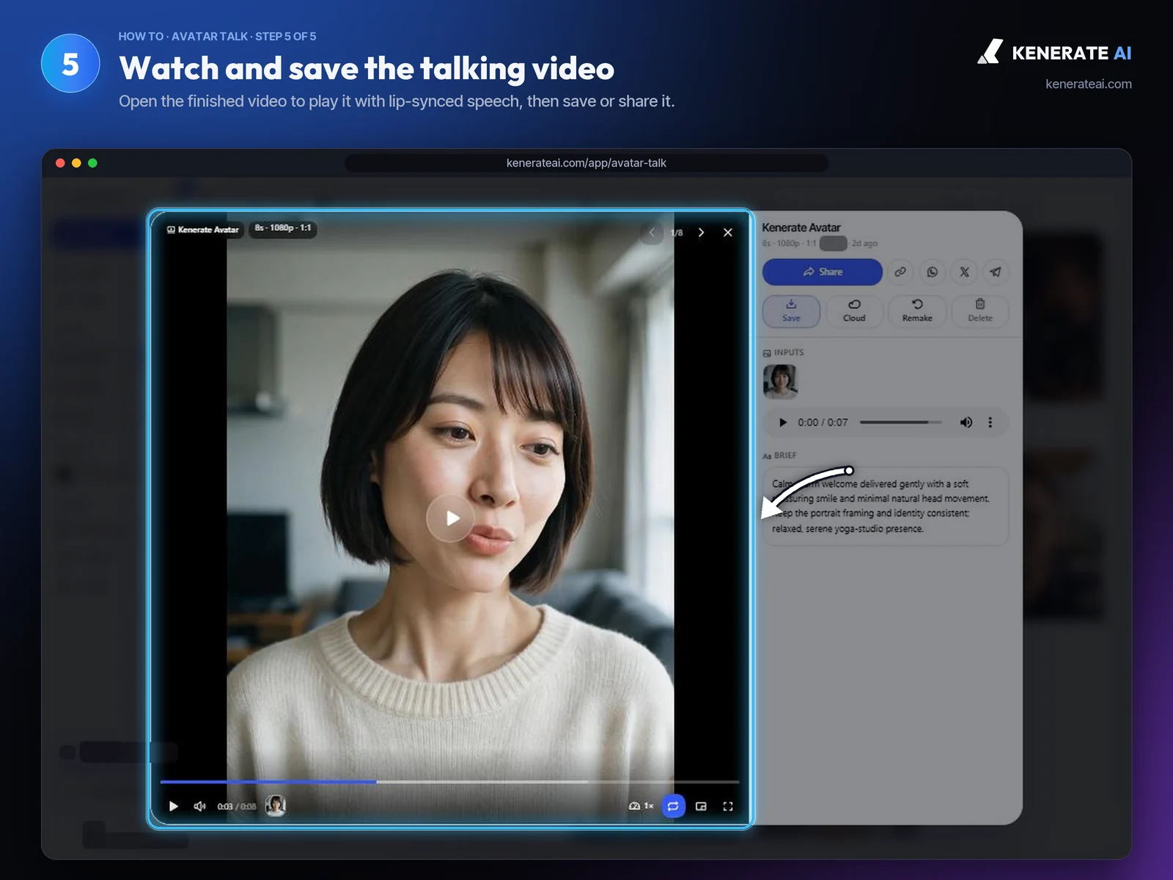Copy link using the chain icon
Screen dimensions: 1173x880
(900, 272)
